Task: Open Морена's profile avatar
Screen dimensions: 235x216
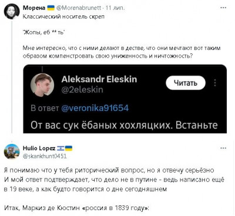Action: (12, 11)
